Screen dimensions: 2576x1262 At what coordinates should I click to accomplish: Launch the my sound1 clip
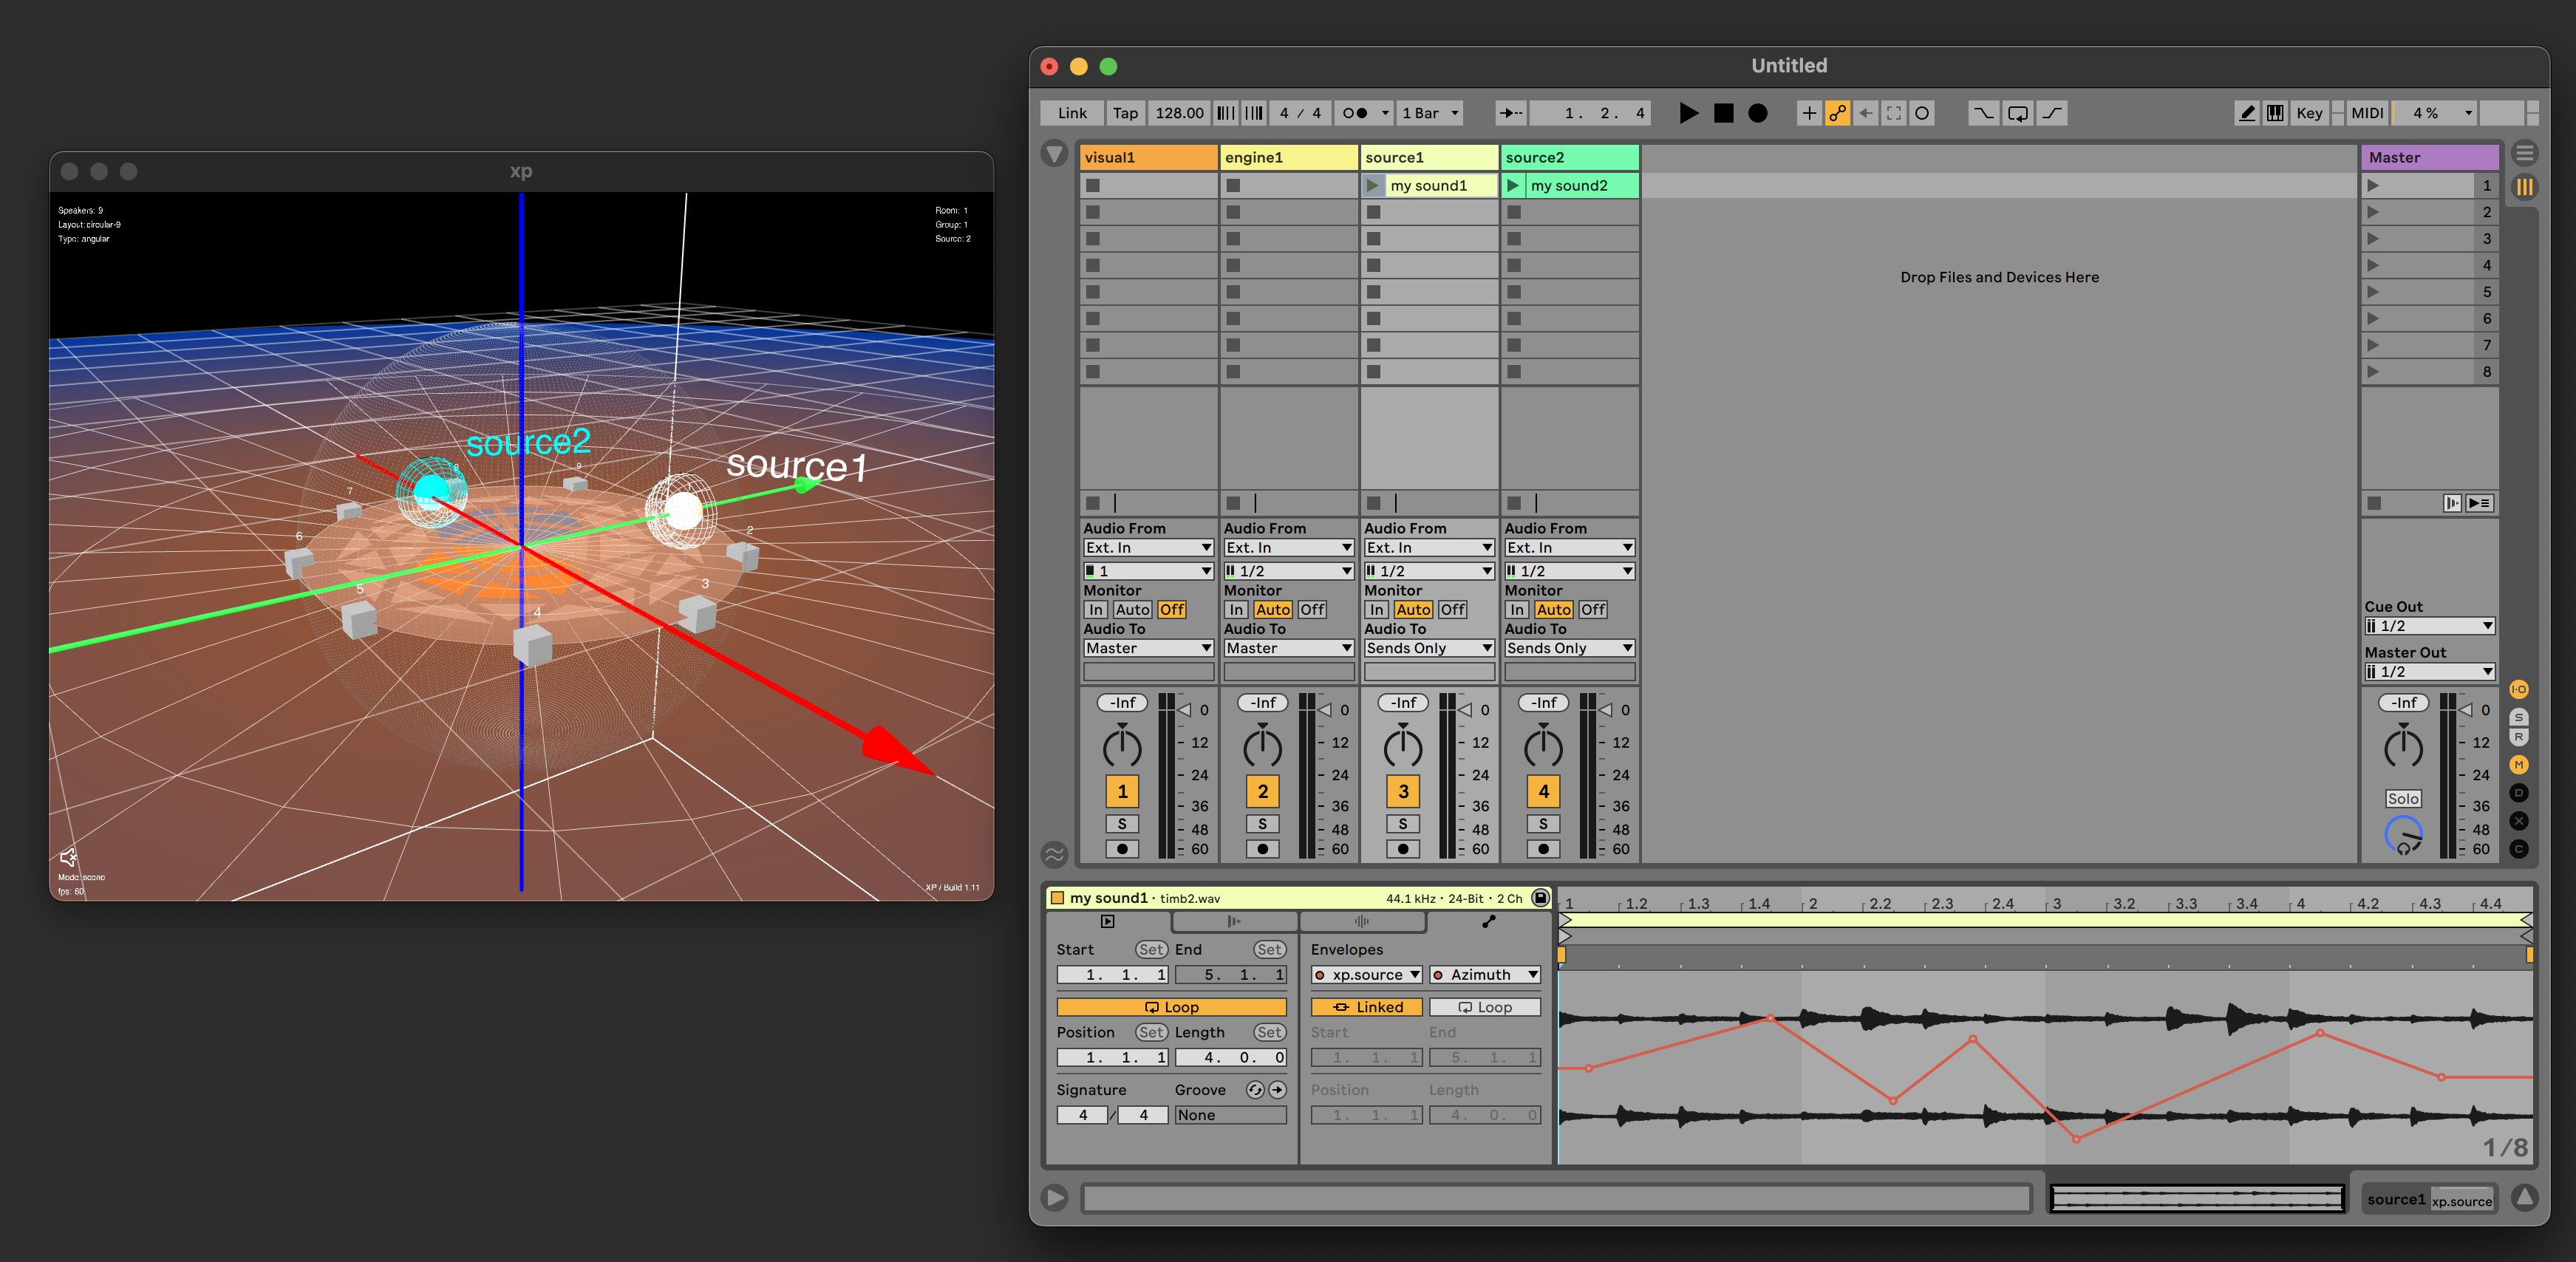(1373, 186)
